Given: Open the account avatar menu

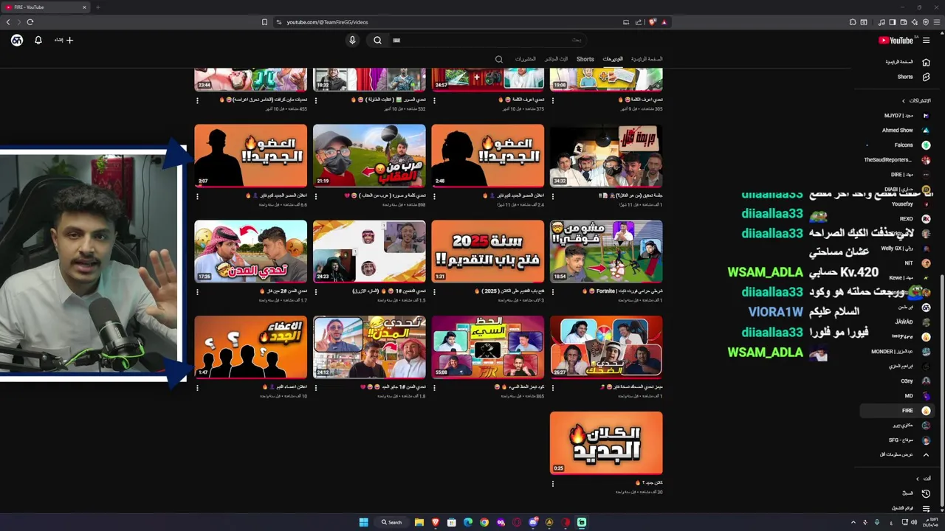Looking at the screenshot, I should click(x=17, y=41).
